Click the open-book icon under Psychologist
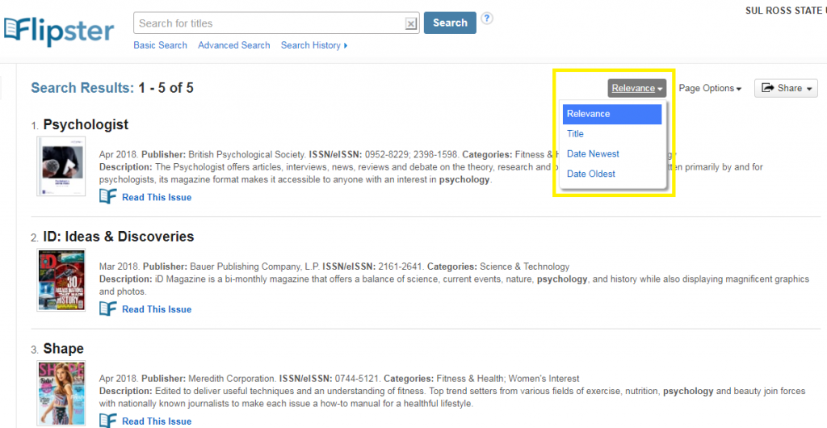Viewport: 827px width, 428px height. [108, 197]
